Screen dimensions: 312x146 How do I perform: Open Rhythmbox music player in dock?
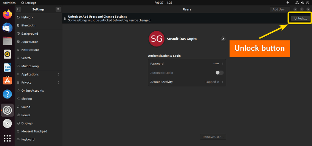pos(7,54)
